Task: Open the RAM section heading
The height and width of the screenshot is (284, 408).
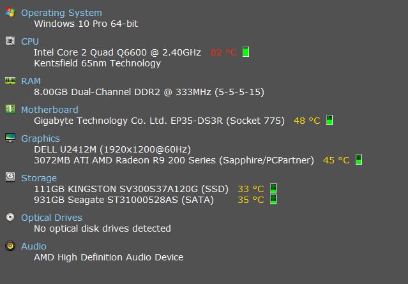Action: [31, 81]
